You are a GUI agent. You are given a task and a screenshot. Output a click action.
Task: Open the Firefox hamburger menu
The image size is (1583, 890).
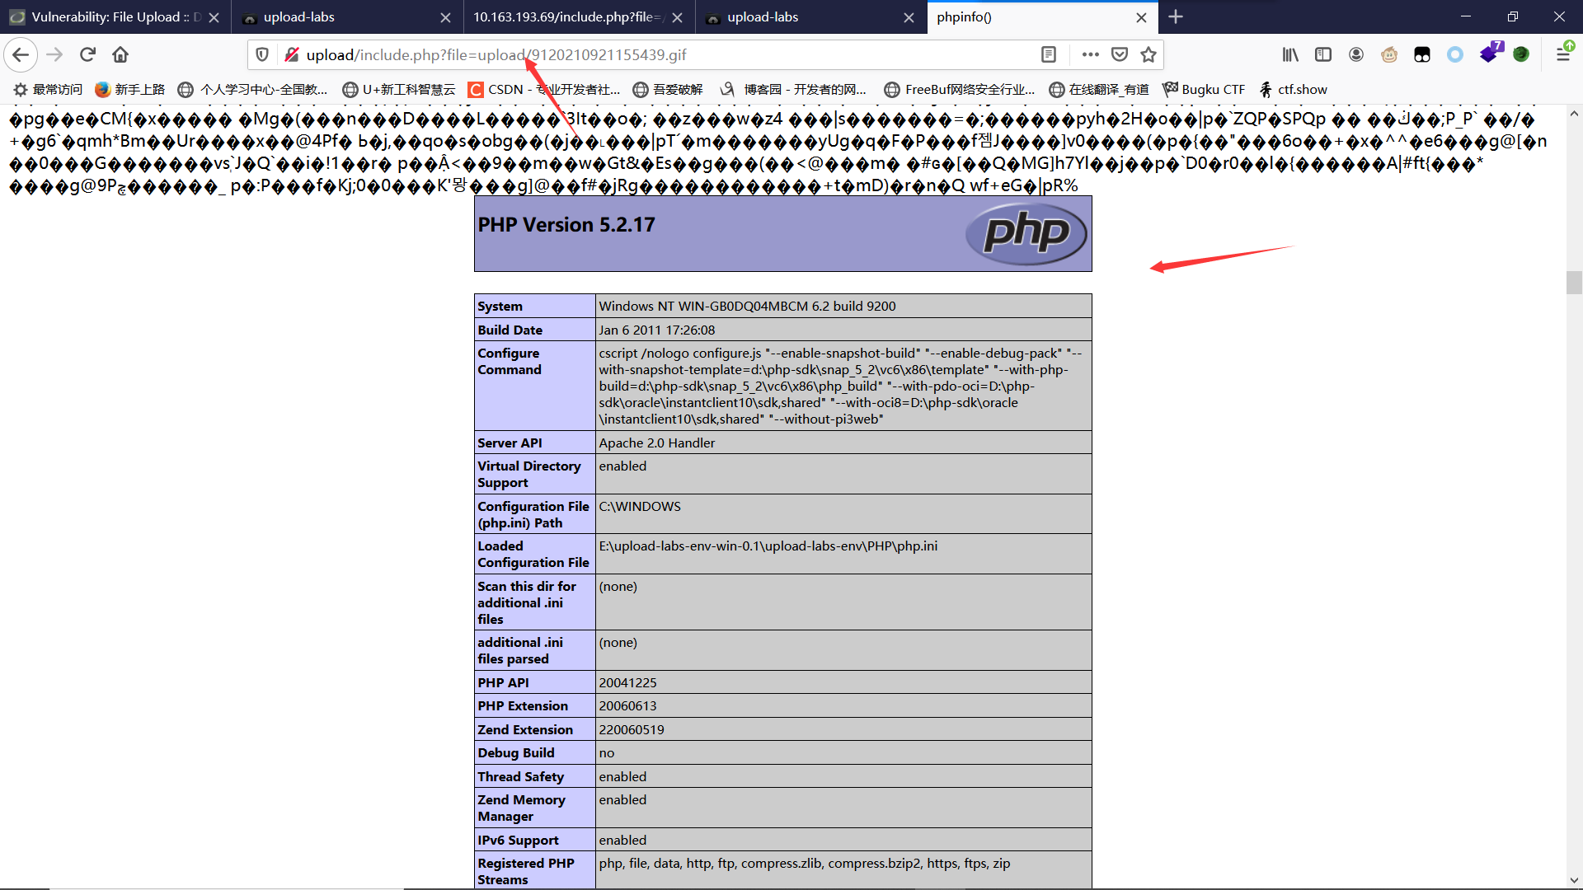[x=1563, y=54]
